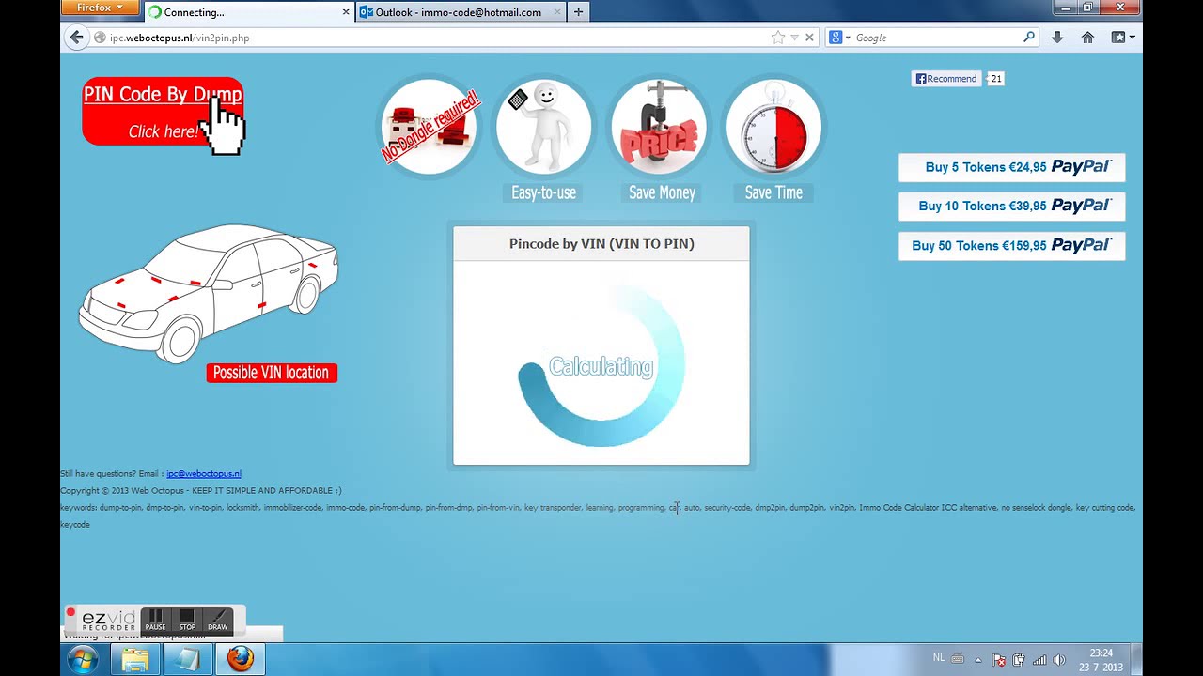Screen dimensions: 1203x676
Task: Click the Show desktop strip
Action: pos(1136,659)
